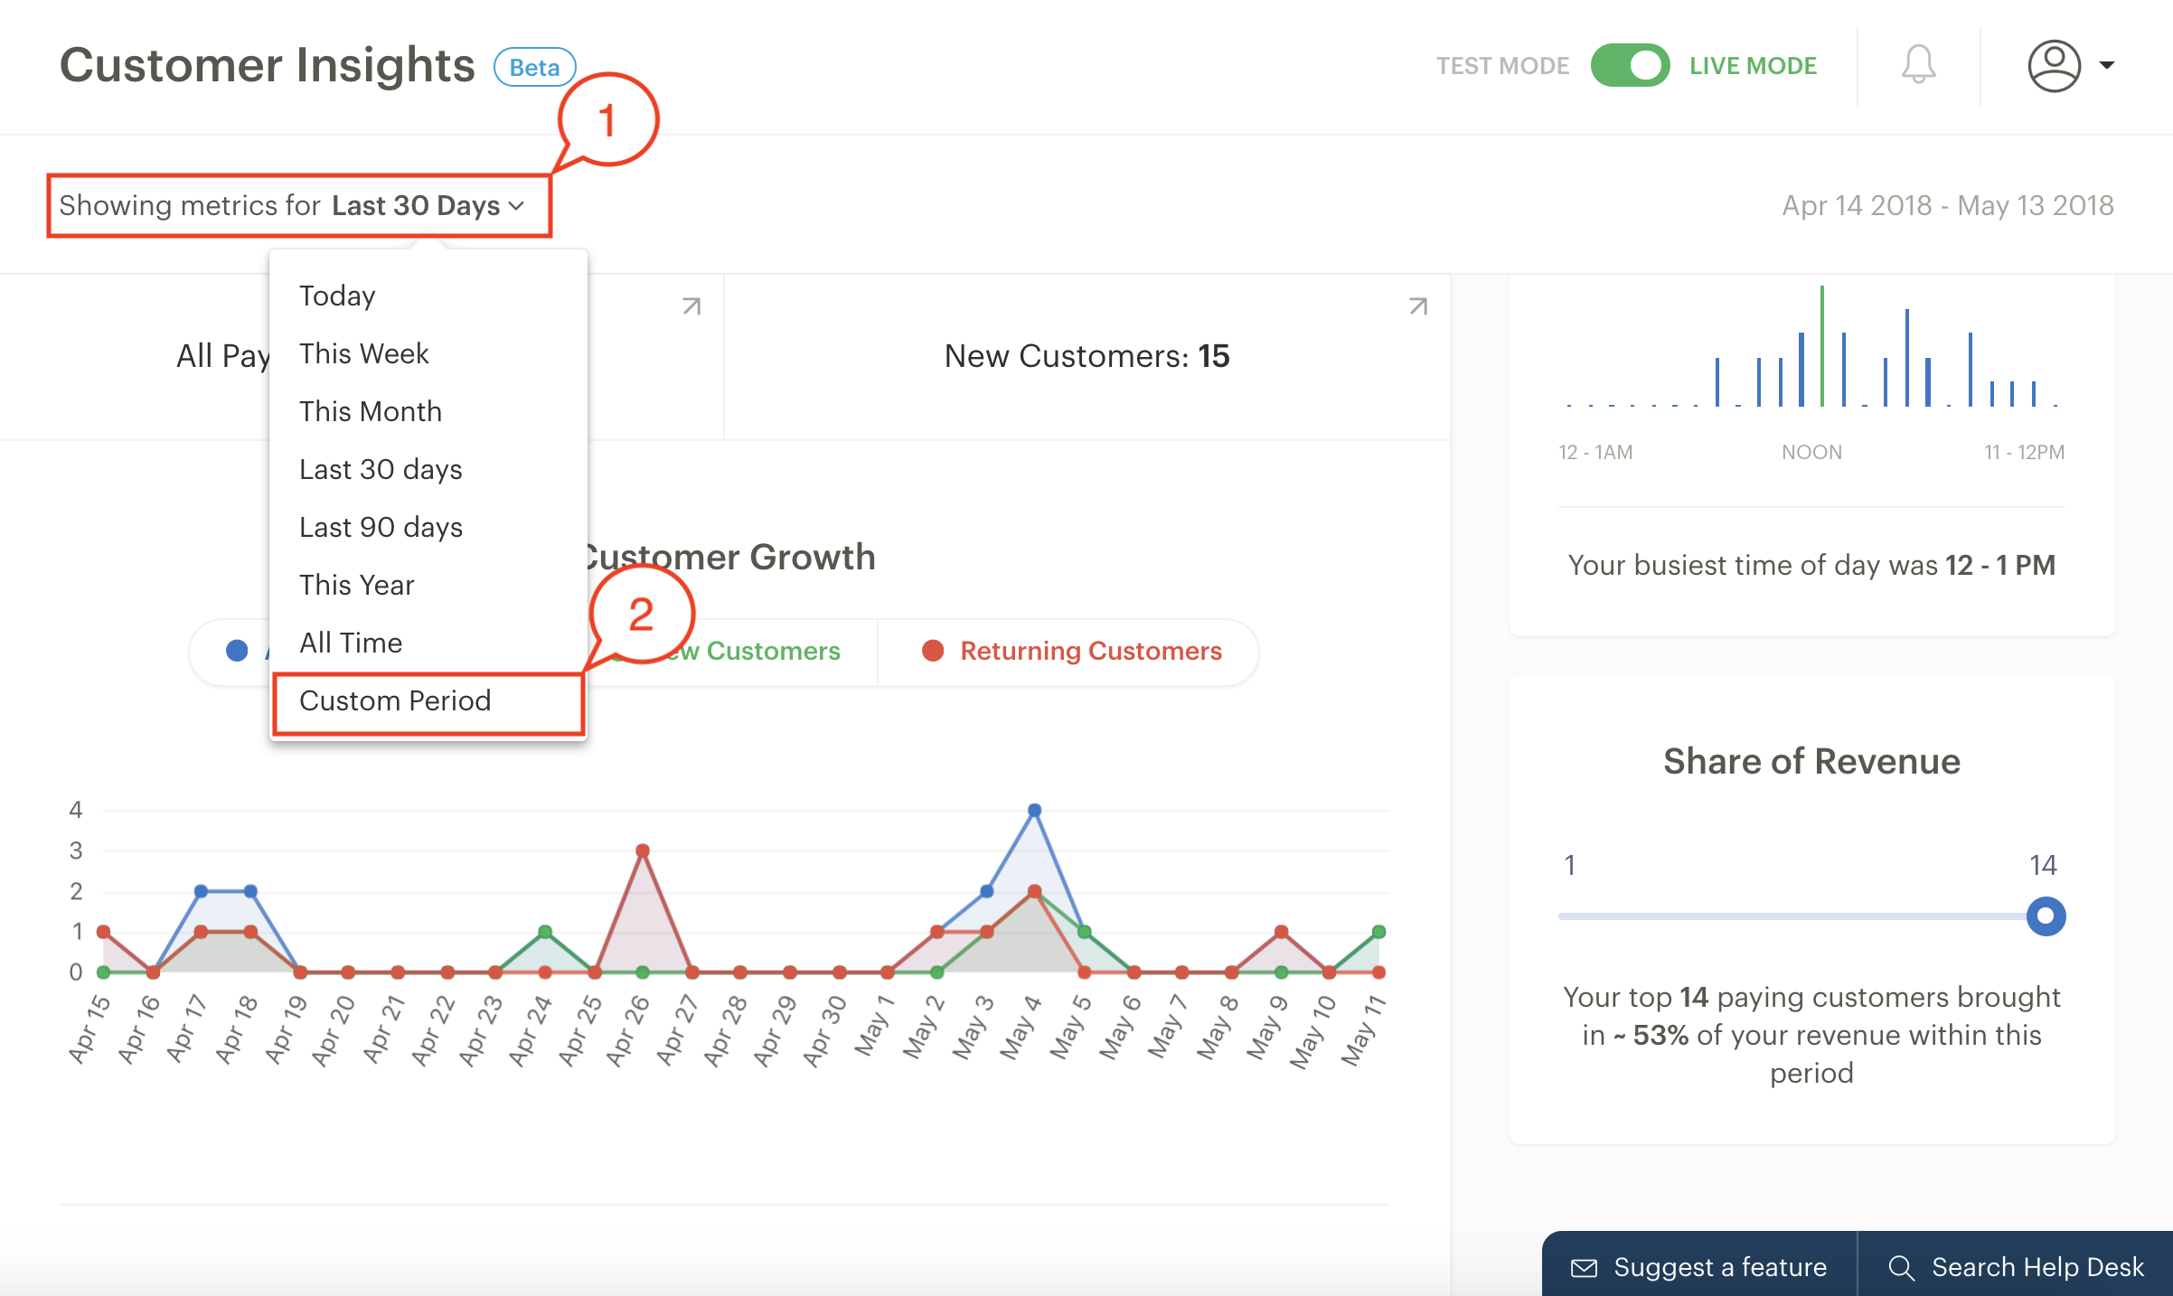This screenshot has width=2173, height=1296.
Task: Toggle the Returning Customers chart series
Action: click(x=1071, y=651)
